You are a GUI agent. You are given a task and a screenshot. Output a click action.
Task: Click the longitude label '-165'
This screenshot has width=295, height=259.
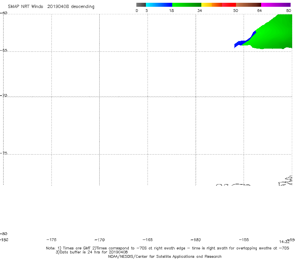coord(147,239)
